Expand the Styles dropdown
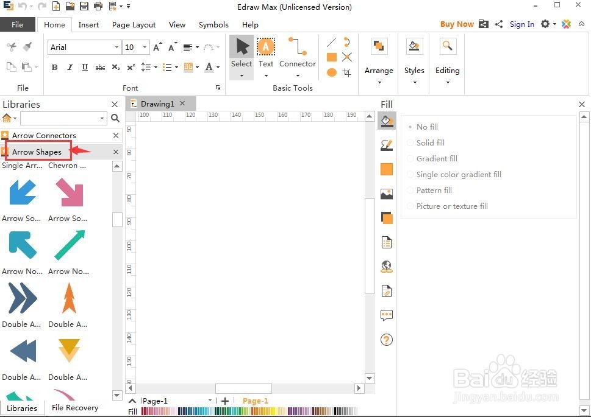 415,82
